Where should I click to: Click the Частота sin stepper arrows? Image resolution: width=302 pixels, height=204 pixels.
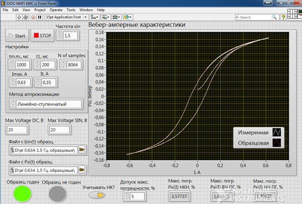tap(60, 35)
